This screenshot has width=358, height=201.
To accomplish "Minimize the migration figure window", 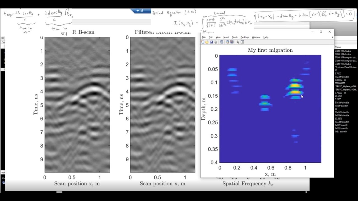I will [x=312, y=32].
